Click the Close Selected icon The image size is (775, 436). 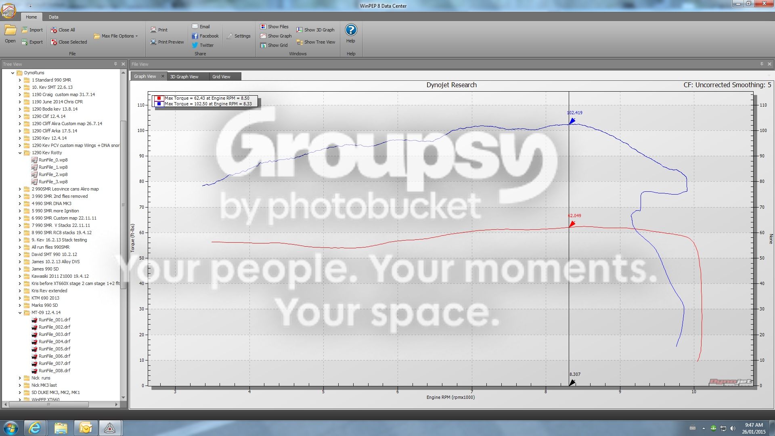(54, 42)
